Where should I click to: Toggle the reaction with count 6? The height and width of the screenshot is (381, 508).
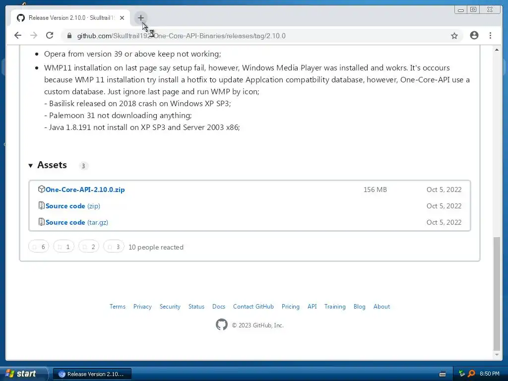(x=39, y=247)
